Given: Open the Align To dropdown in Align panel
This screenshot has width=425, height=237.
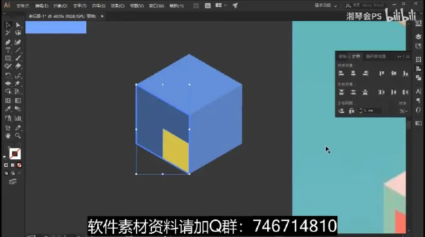Looking at the screenshot, I should tap(403, 111).
